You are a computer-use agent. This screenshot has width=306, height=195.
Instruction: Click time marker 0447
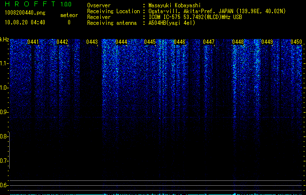click(x=209, y=42)
